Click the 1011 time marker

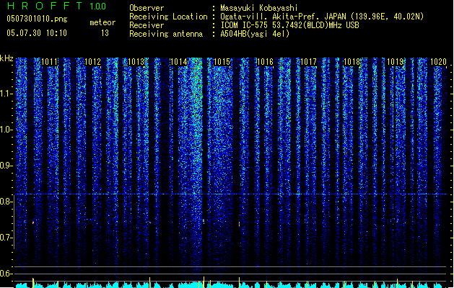[50, 62]
